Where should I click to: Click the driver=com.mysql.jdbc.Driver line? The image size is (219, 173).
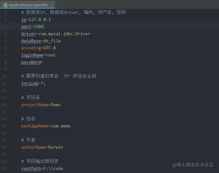[56, 34]
